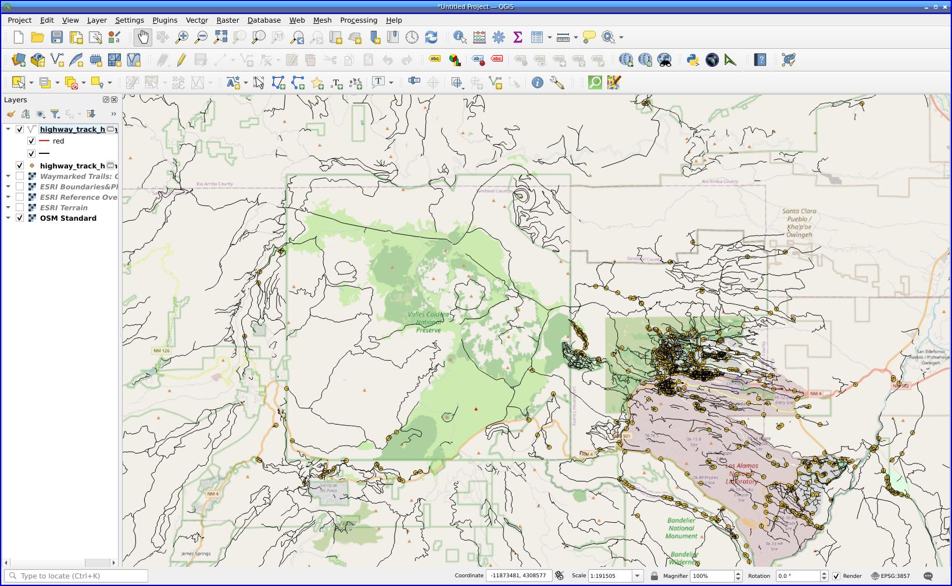Viewport: 952px width, 586px height.
Task: Click the blue info plugin icon
Action: 538,82
